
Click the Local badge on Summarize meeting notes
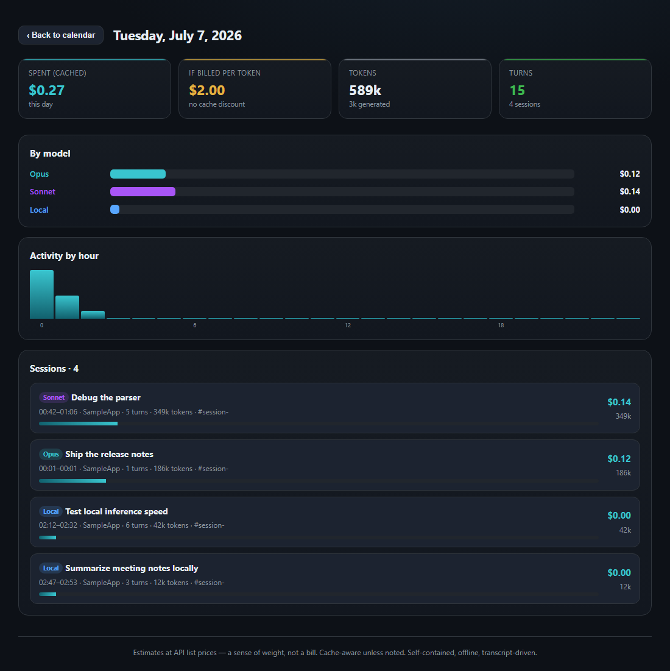click(51, 568)
